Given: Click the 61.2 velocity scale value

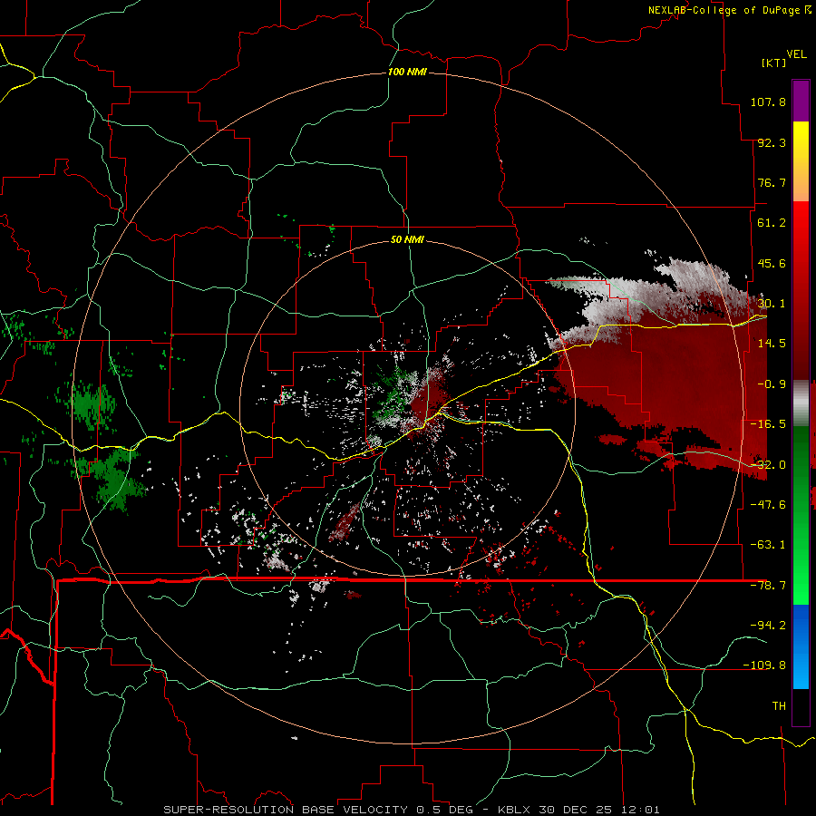Looking at the screenshot, I should pyautogui.click(x=772, y=223).
